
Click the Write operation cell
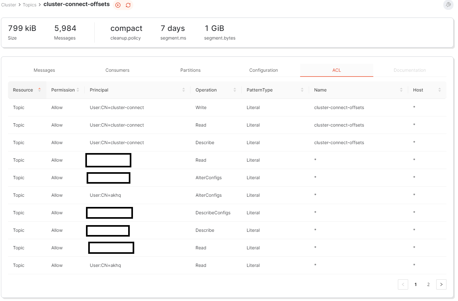[201, 107]
